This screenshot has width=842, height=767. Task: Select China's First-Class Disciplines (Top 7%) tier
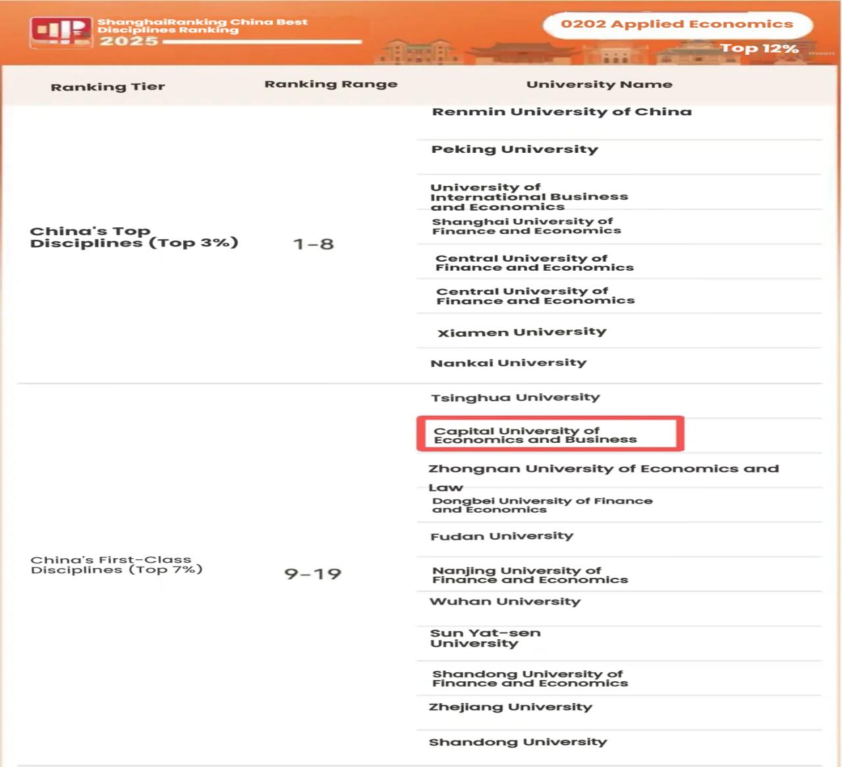pos(116,565)
